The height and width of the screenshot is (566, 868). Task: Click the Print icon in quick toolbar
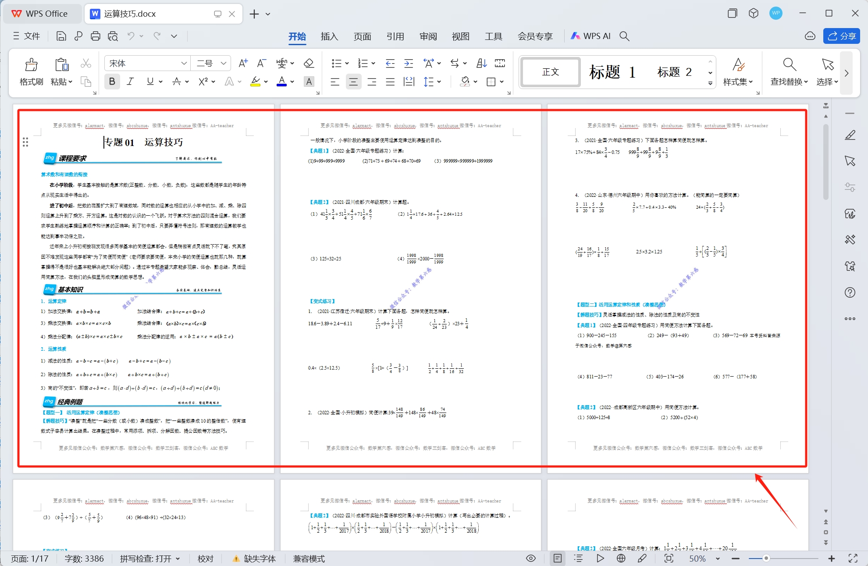95,36
